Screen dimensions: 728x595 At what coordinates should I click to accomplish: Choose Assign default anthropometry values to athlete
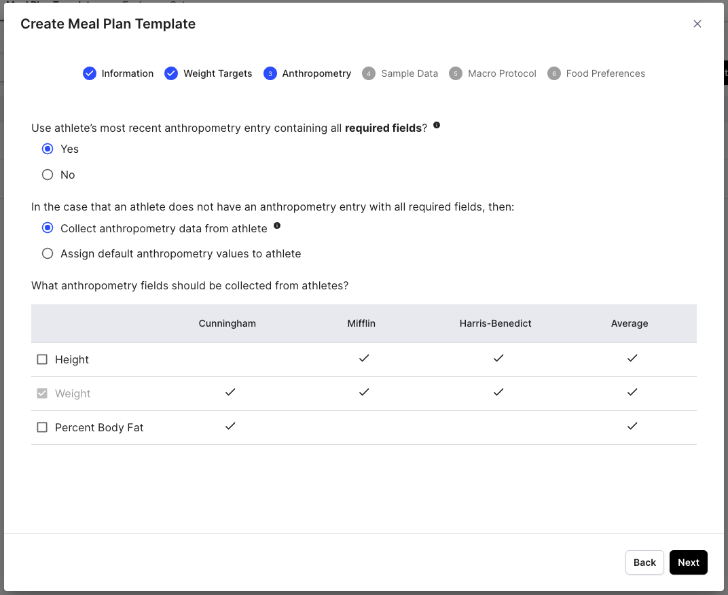tap(48, 253)
